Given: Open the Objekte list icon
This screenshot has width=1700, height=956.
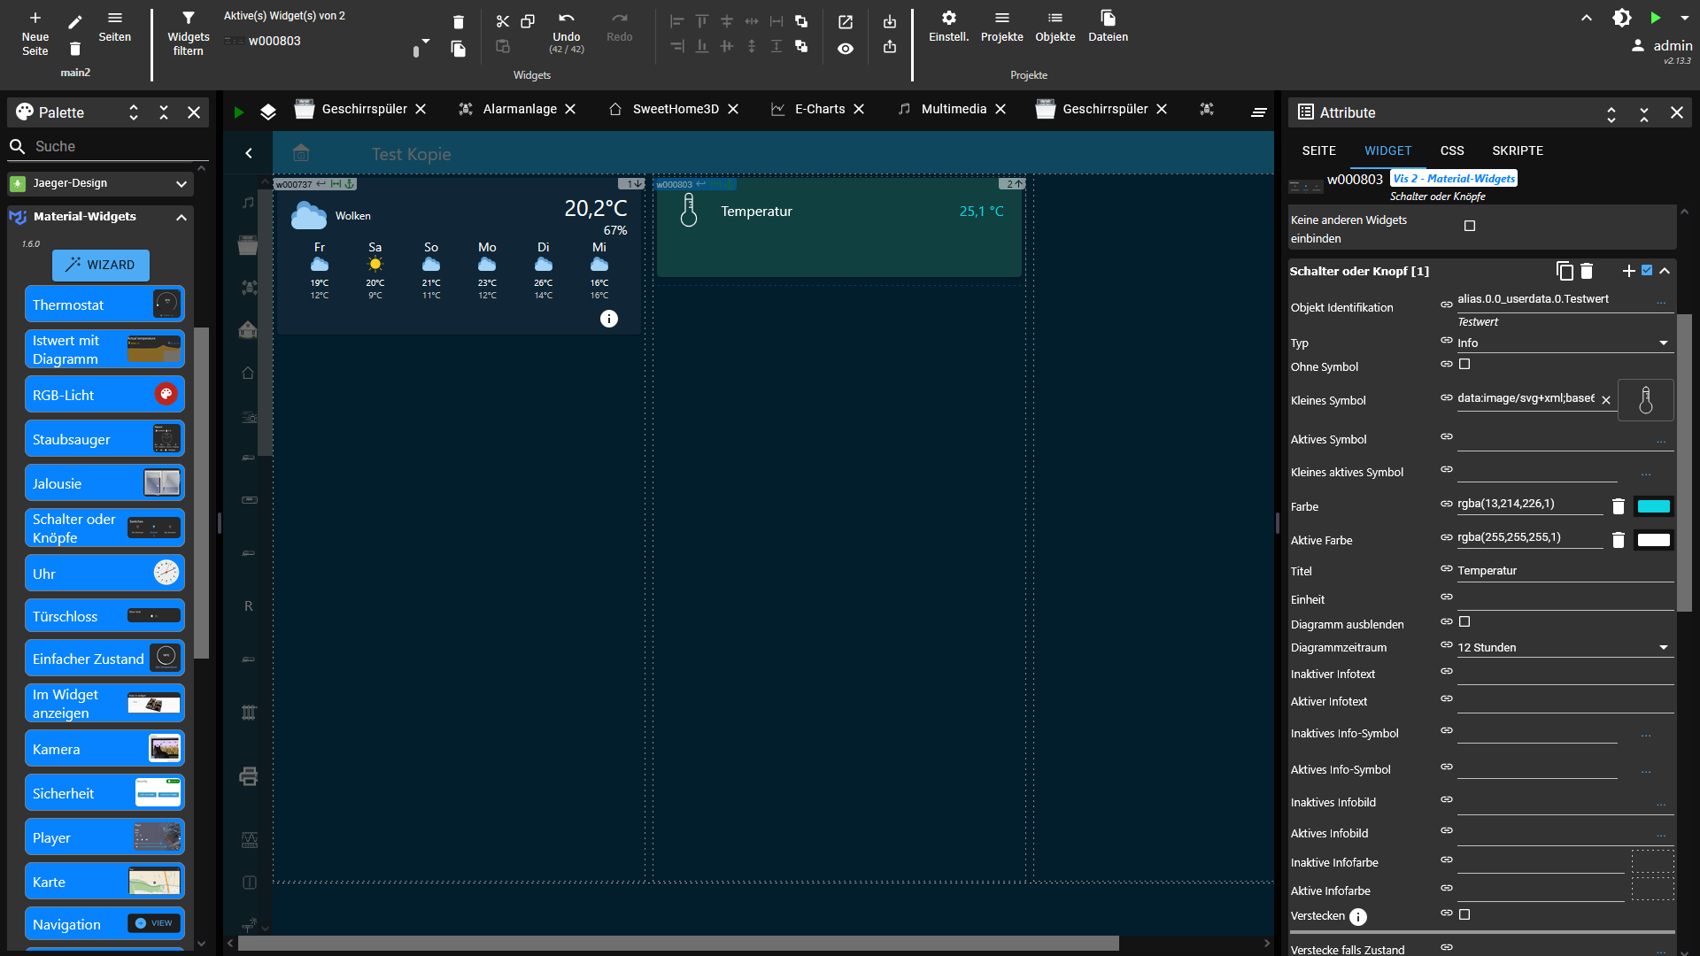Looking at the screenshot, I should pos(1055,19).
